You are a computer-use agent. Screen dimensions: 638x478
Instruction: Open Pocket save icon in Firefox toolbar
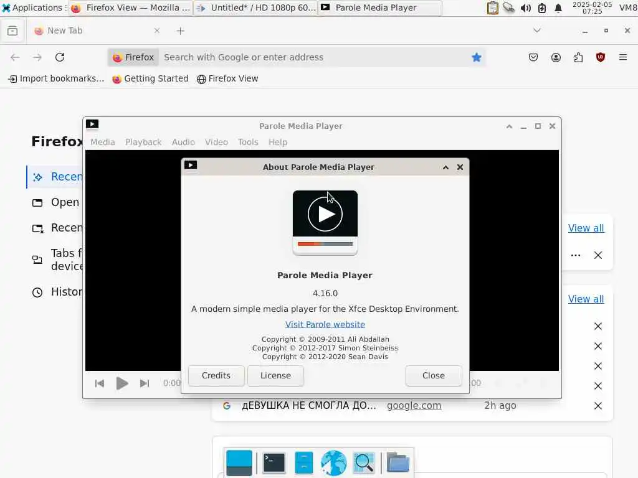point(533,57)
